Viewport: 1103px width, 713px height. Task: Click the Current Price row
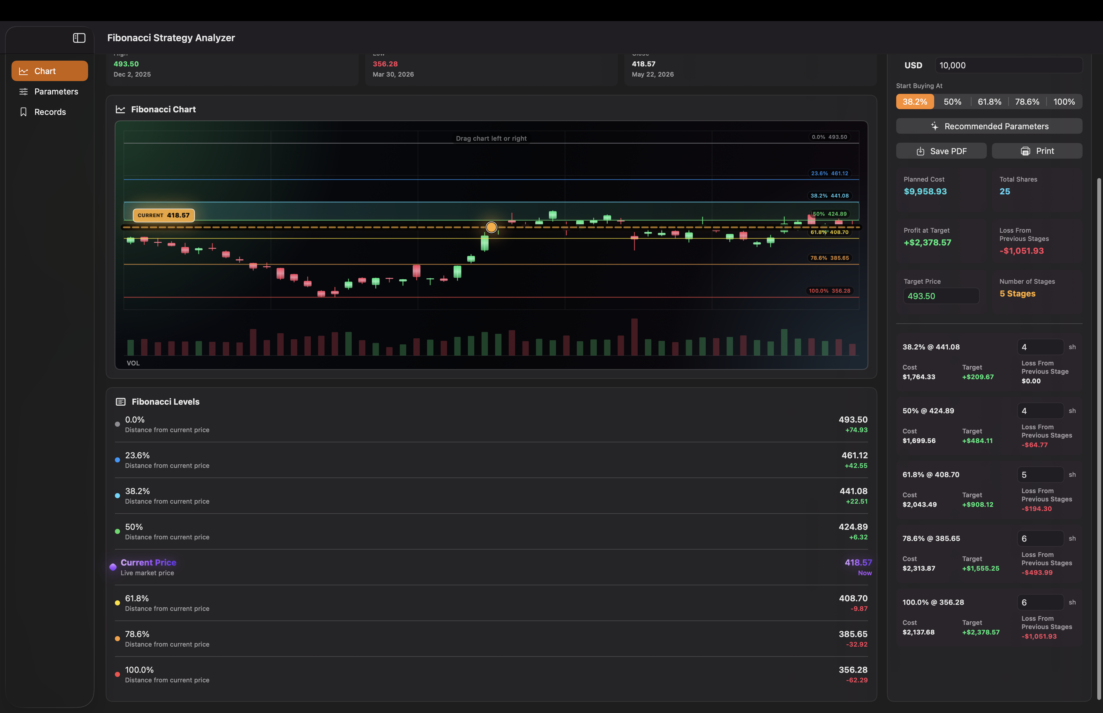point(491,567)
